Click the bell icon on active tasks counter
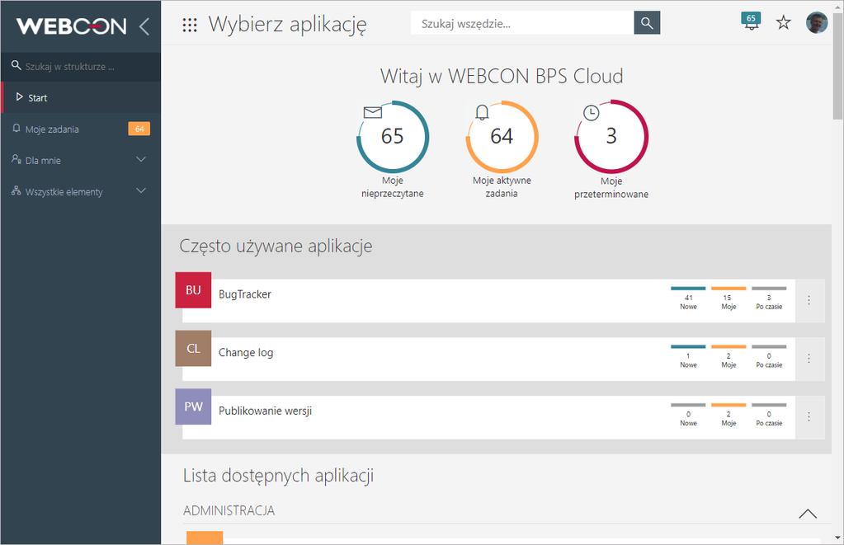 click(x=482, y=112)
